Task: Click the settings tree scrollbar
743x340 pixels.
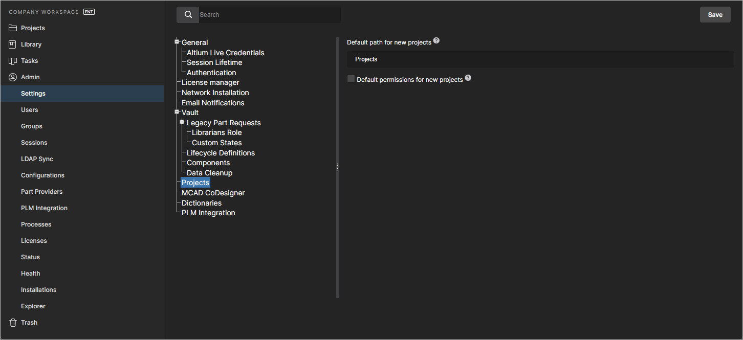Action: [x=337, y=167]
